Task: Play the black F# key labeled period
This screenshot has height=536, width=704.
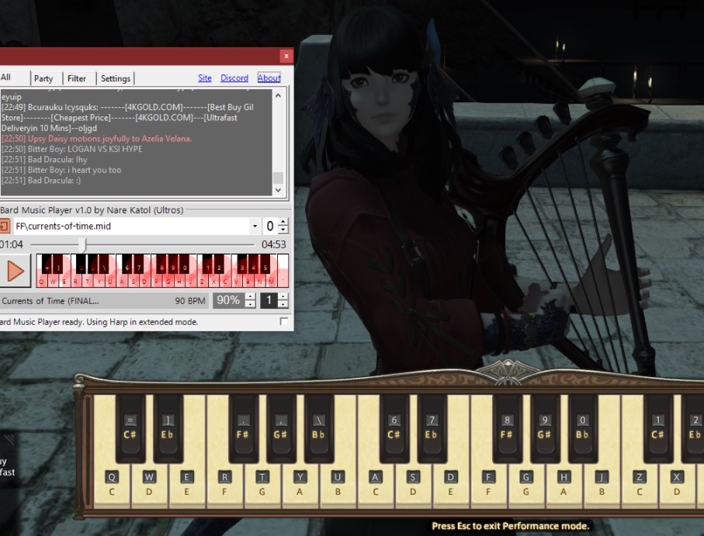Action: tap(243, 428)
